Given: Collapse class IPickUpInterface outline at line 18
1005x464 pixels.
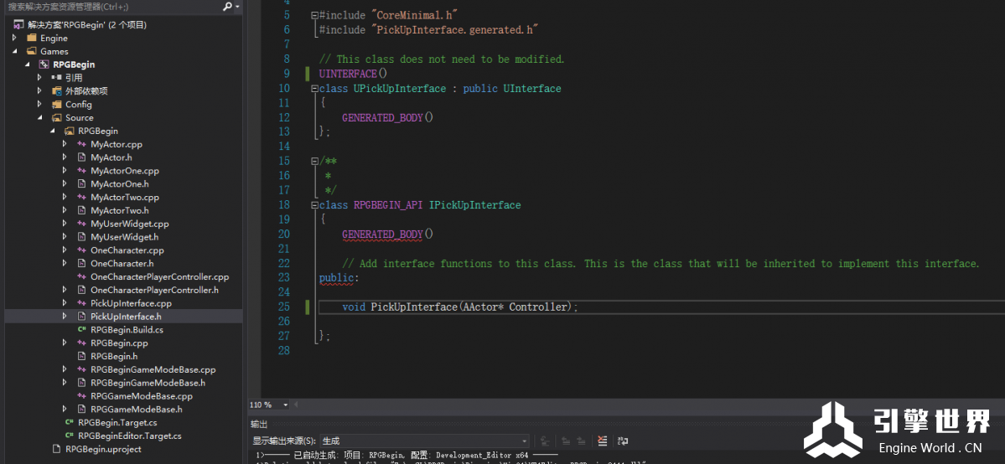Looking at the screenshot, I should tap(314, 205).
